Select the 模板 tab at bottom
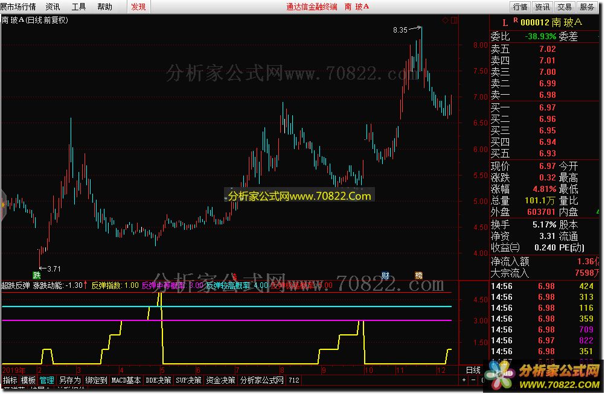 [28, 380]
